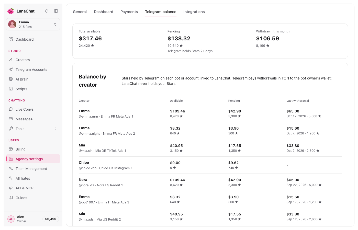Click Emma's profile avatar photo
Viewport: 358px width, 230px height.
[x=12, y=24]
